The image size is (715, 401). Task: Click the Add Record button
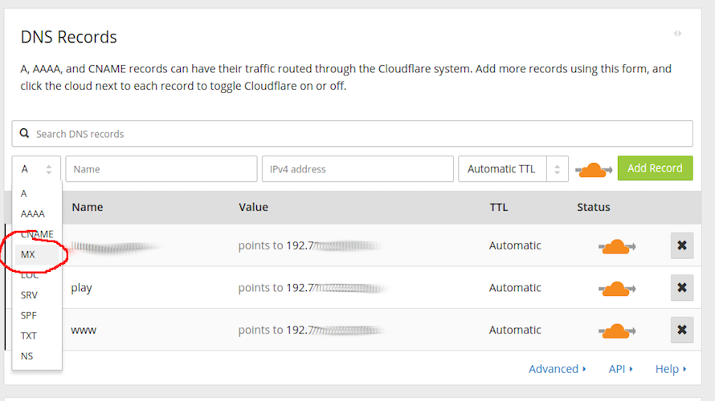(655, 168)
